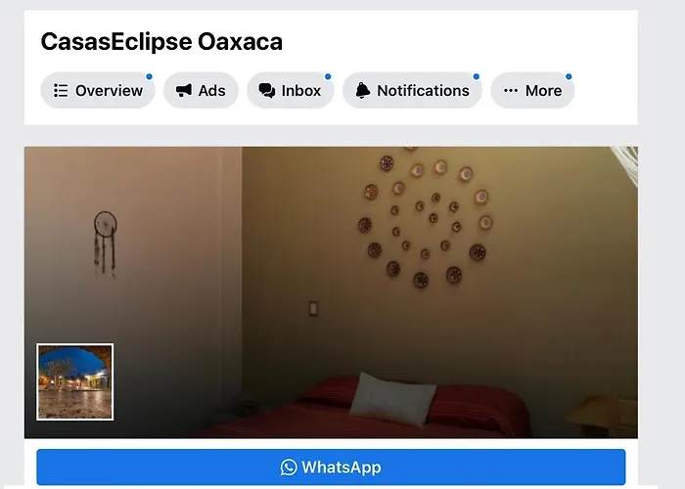
Task: Open the Inbox tab label
Action: 301,91
